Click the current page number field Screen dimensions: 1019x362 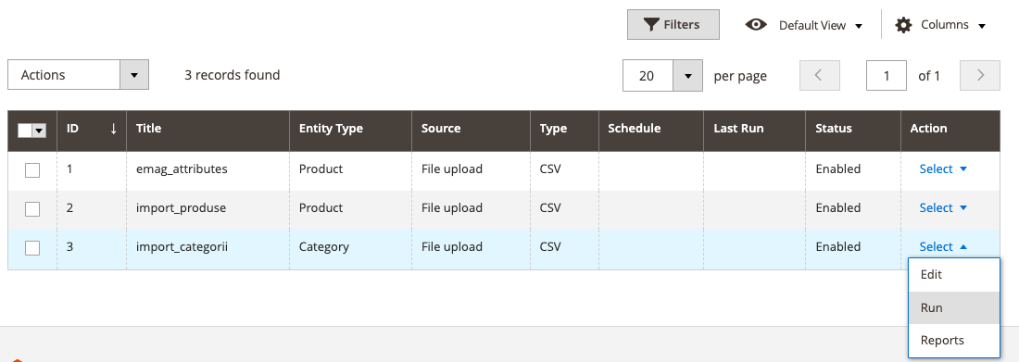point(887,75)
